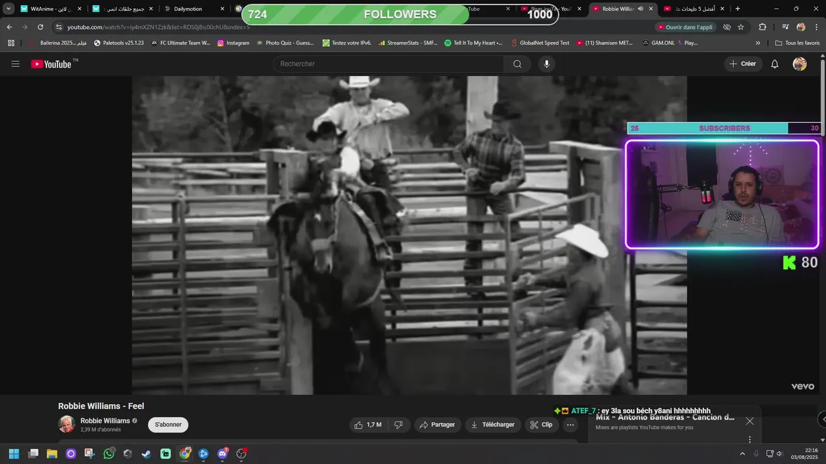The image size is (826, 464).
Task: Open StreamerStats - SMF... bookmark
Action: [408, 43]
